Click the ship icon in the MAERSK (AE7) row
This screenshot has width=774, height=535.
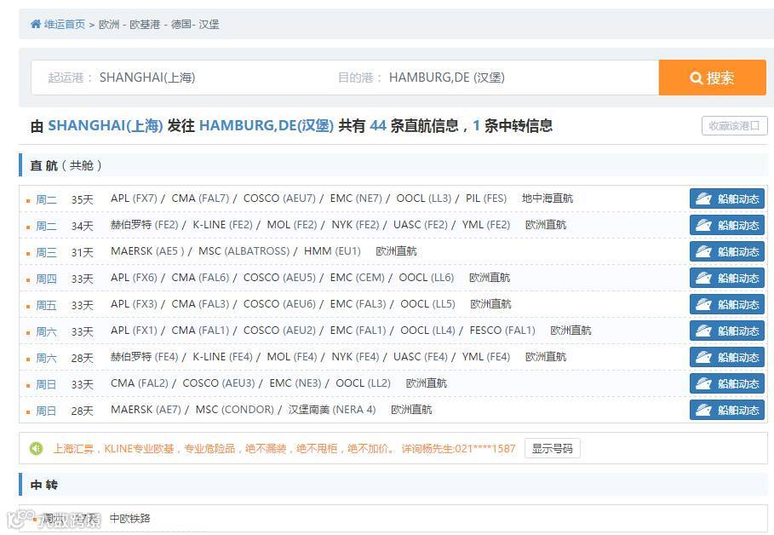(703, 410)
